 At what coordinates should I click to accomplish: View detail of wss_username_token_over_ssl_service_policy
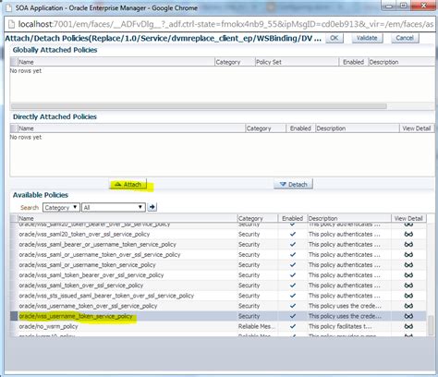pyautogui.click(x=408, y=306)
